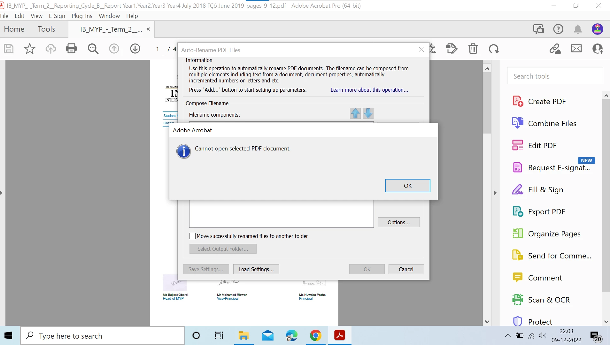Open File Explorer from taskbar
Viewport: 610px width, 345px height.
pos(243,336)
